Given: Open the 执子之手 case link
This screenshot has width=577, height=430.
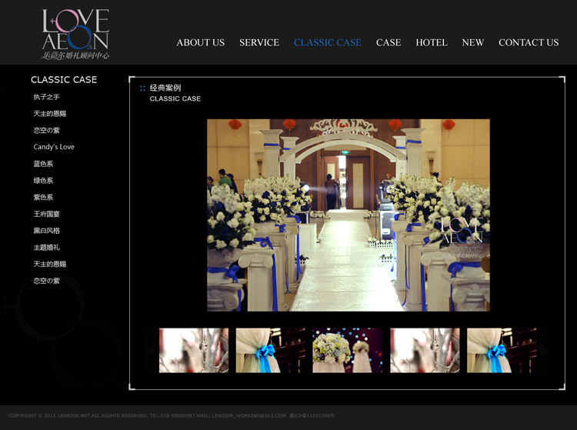Looking at the screenshot, I should [46, 97].
